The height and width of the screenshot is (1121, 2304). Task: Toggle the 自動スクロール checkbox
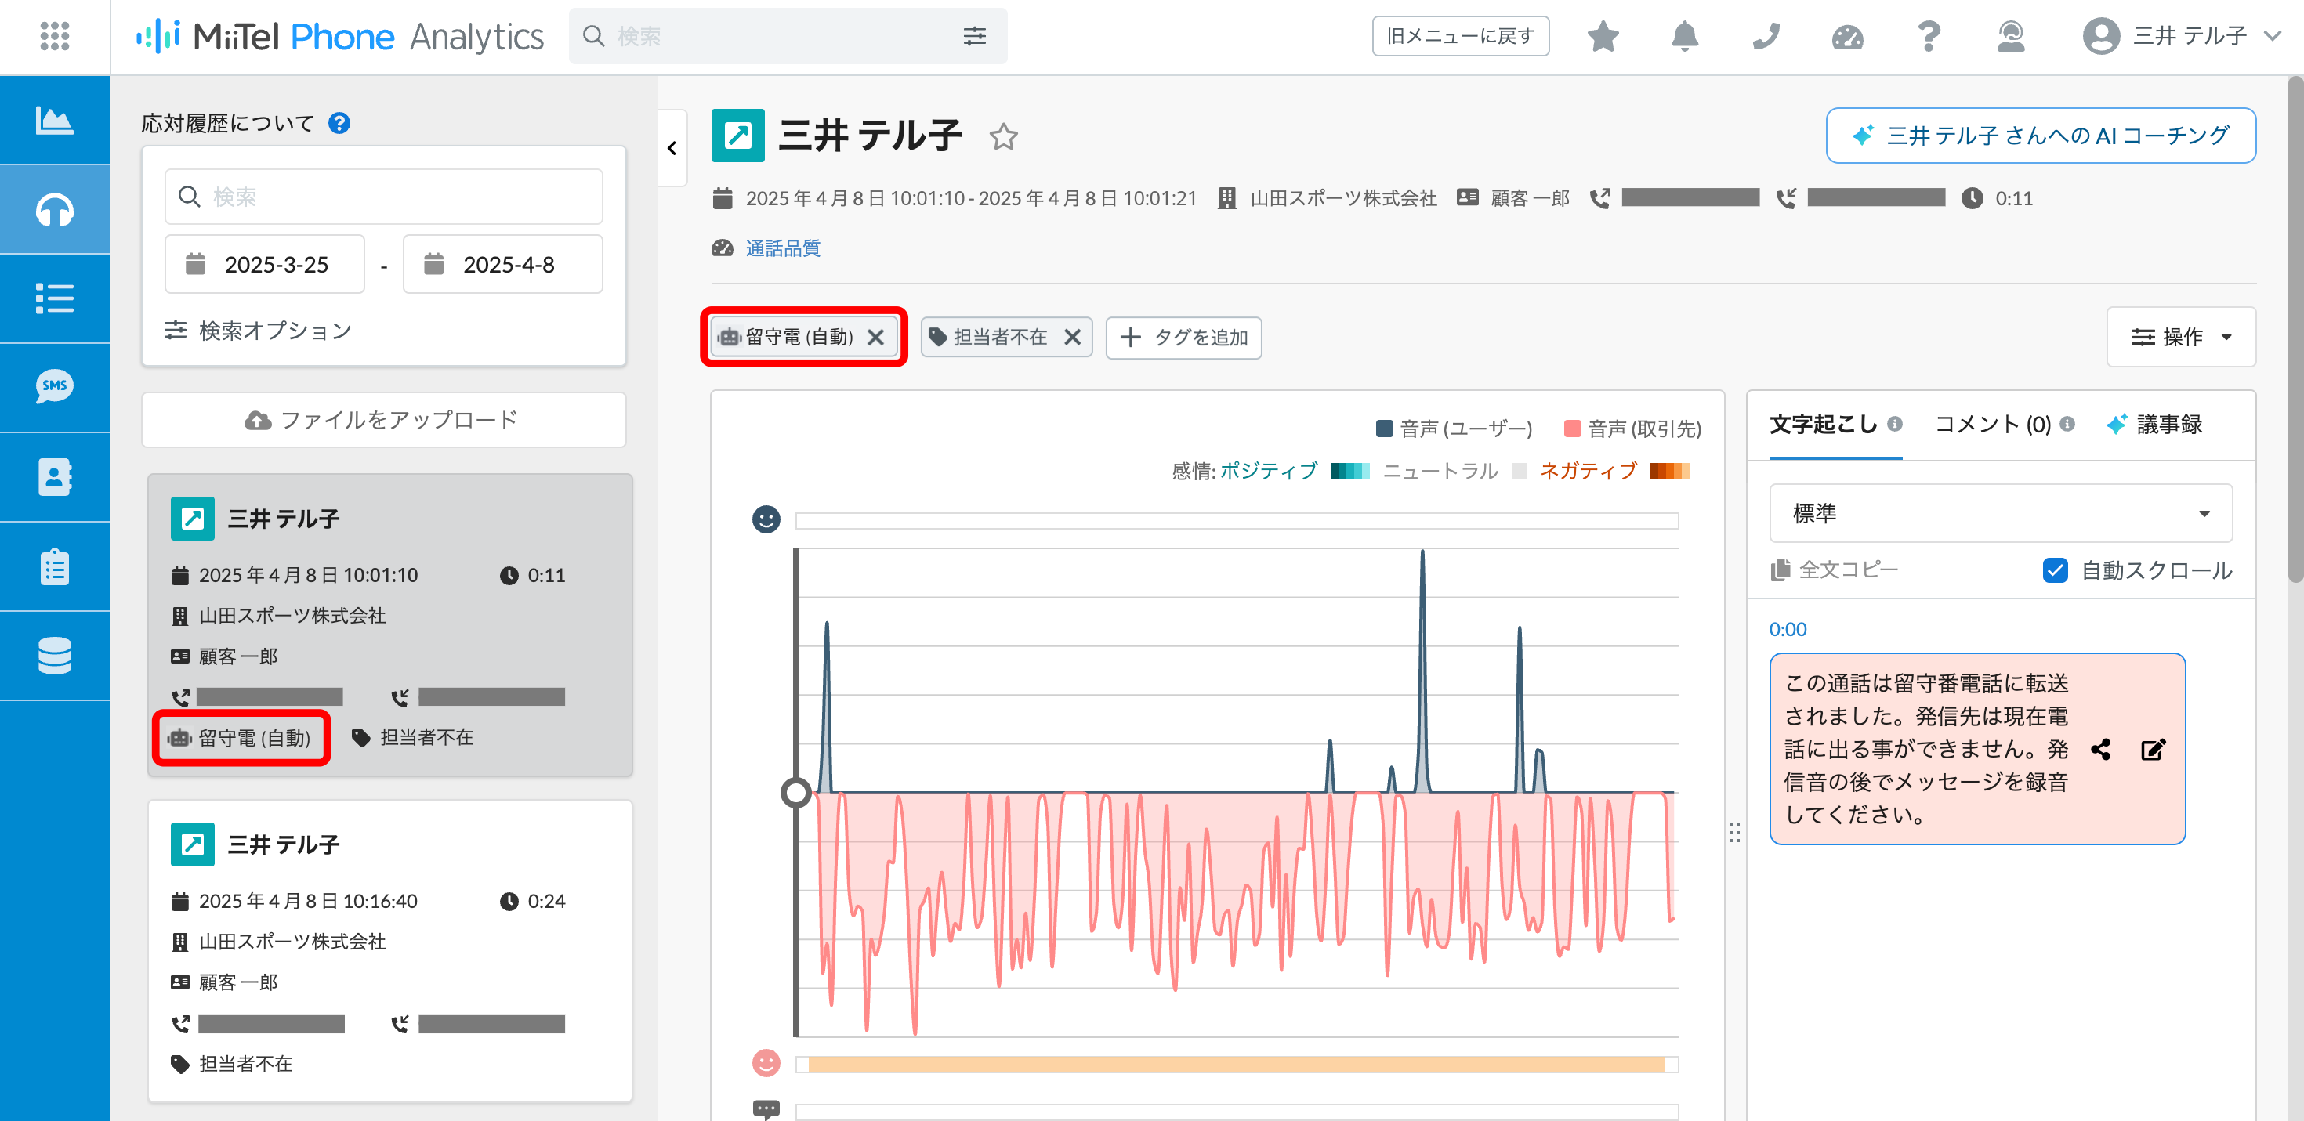(x=2055, y=570)
